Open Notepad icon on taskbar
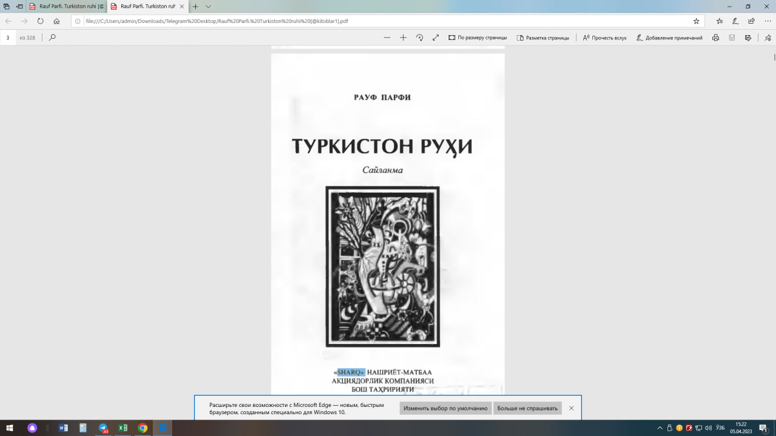 [83, 428]
